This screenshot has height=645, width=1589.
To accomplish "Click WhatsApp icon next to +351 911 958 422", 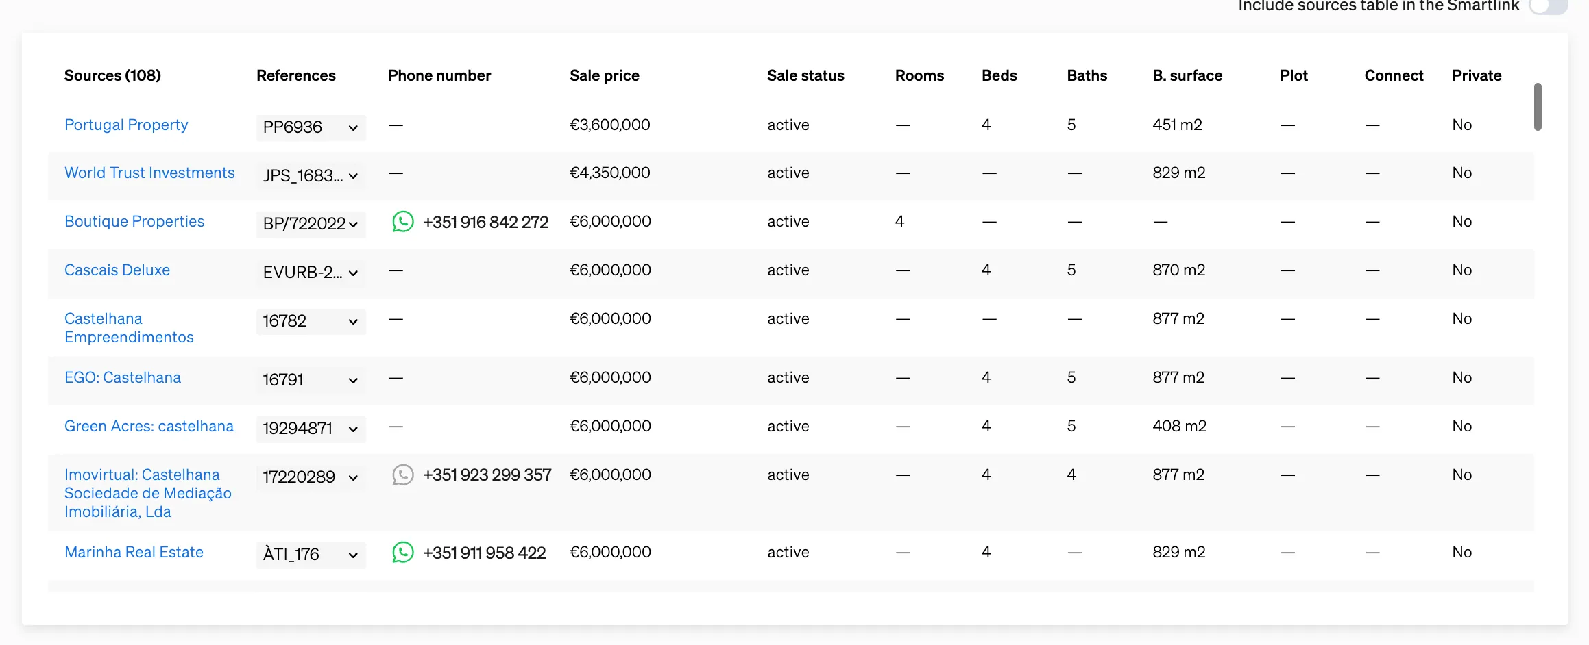I will [x=403, y=553].
